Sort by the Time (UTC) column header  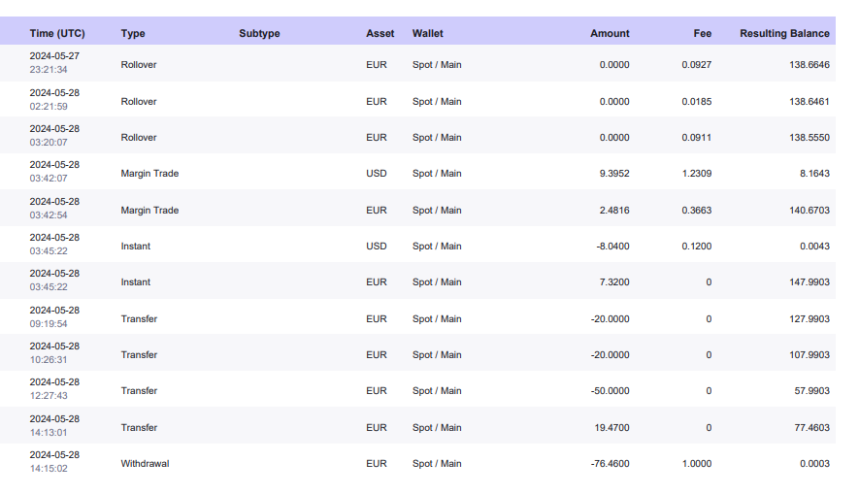click(x=56, y=33)
